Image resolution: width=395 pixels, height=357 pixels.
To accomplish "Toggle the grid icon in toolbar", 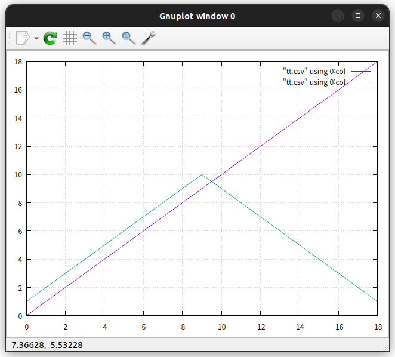I will coord(70,38).
